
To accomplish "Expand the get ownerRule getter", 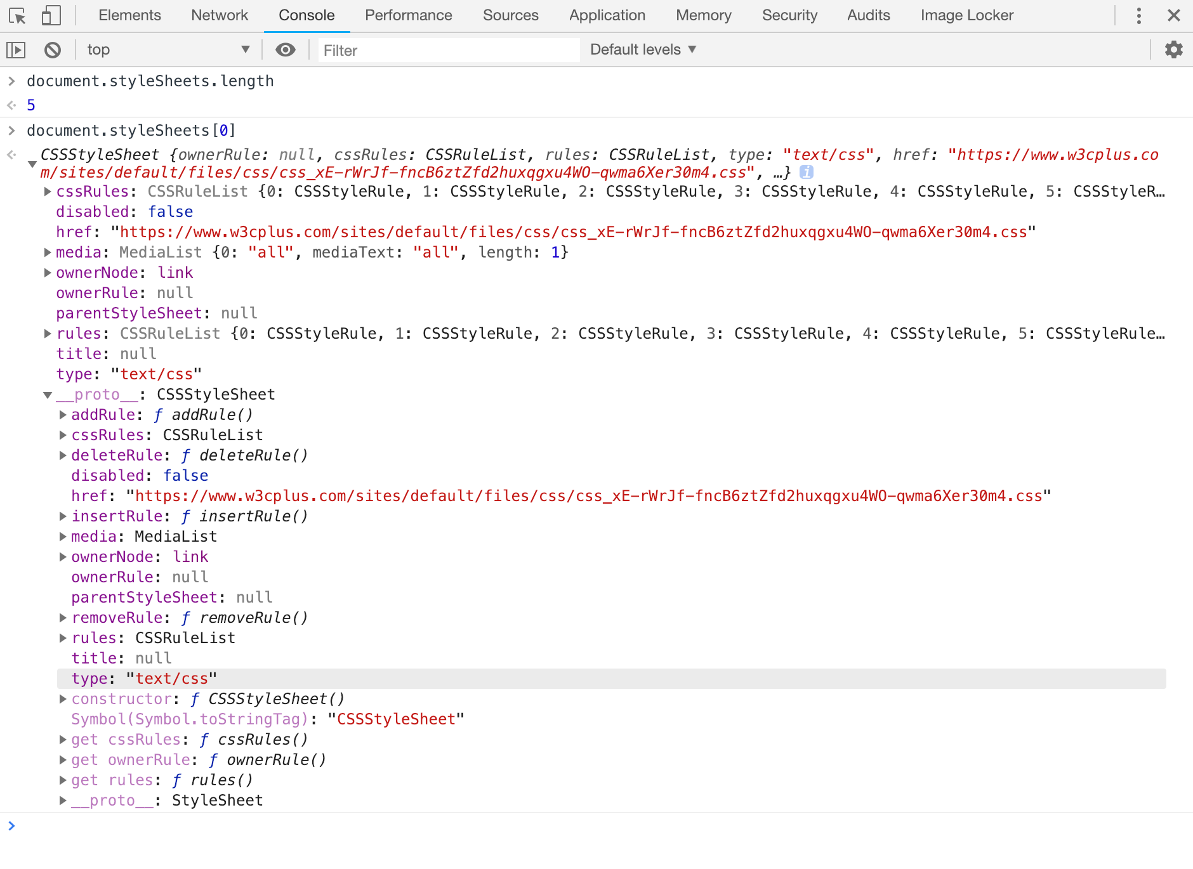I will click(x=63, y=760).
